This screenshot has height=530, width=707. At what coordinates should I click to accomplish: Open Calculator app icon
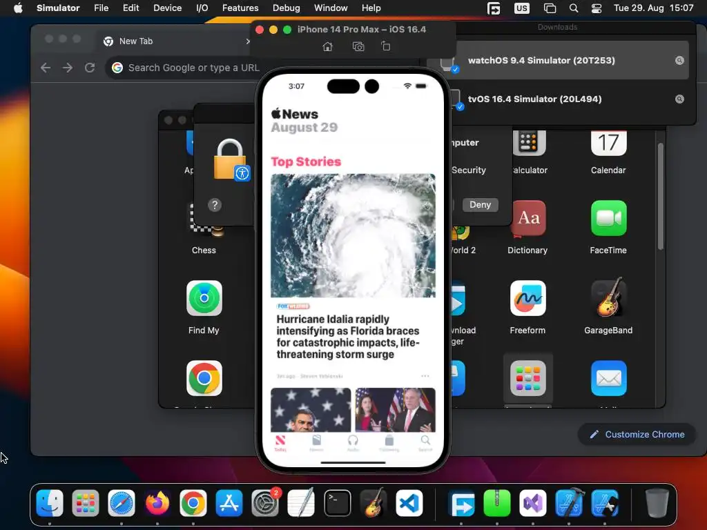[x=528, y=144]
